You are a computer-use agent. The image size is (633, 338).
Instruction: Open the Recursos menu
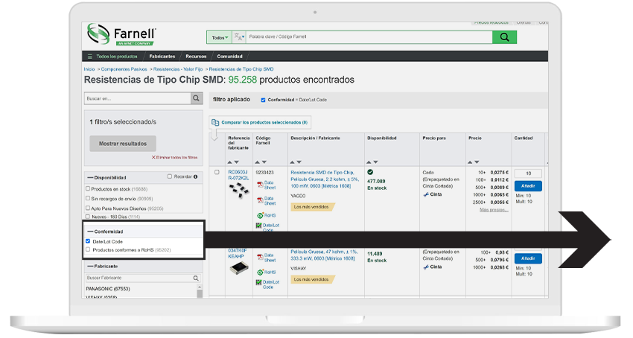pyautogui.click(x=196, y=57)
